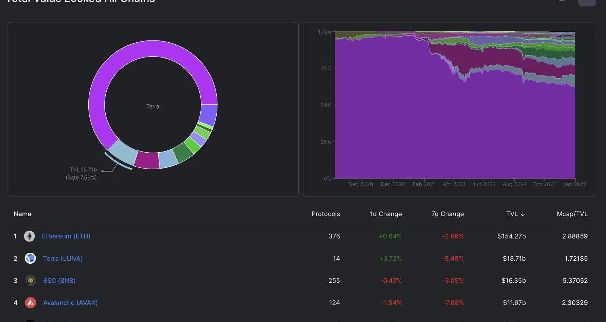
Task: Click BSC's 7d change -3.05%
Action: 453,280
